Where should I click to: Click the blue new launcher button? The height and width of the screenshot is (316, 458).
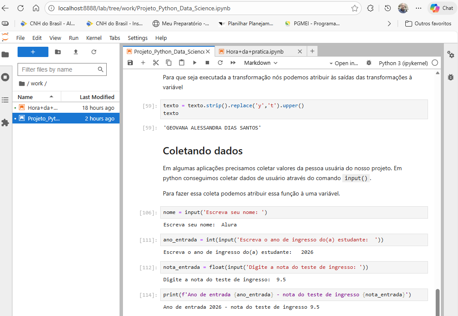click(x=33, y=52)
